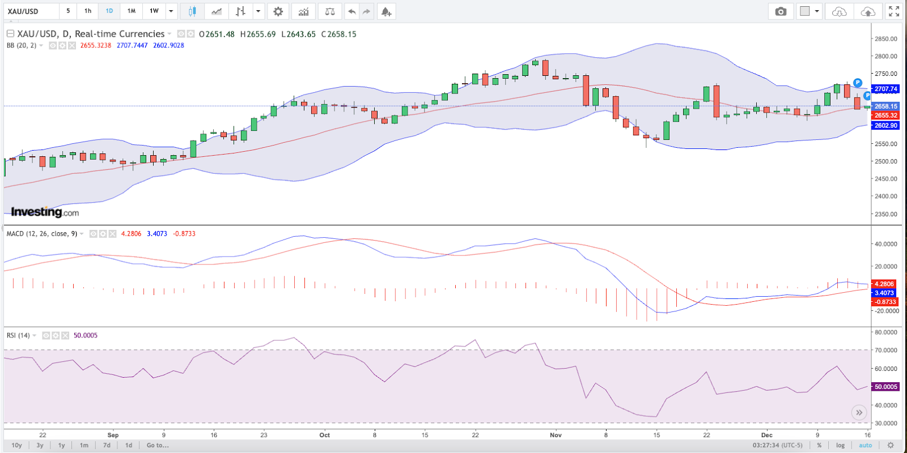Open the bar style dropdown arrow
Viewport: 907px width, 453px height.
click(258, 11)
